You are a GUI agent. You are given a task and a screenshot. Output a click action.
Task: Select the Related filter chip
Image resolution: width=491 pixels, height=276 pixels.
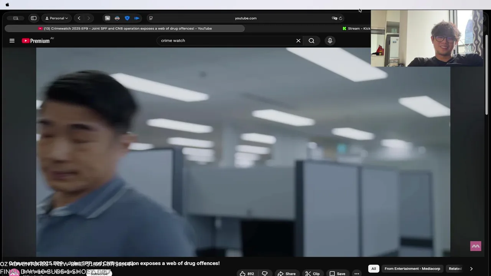[455, 269]
